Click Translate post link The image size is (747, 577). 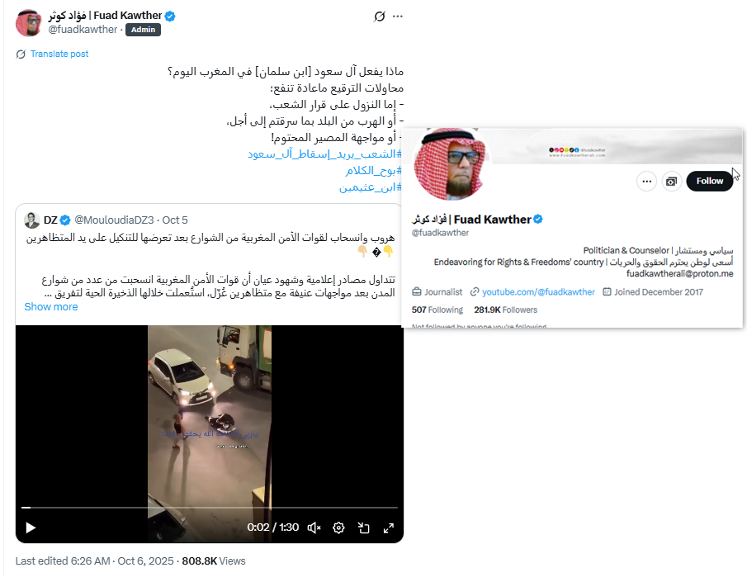(x=59, y=54)
